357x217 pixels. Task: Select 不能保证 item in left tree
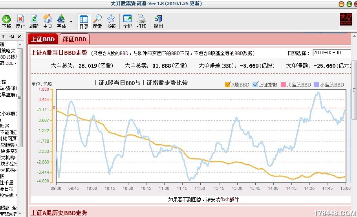[x=8, y=132]
